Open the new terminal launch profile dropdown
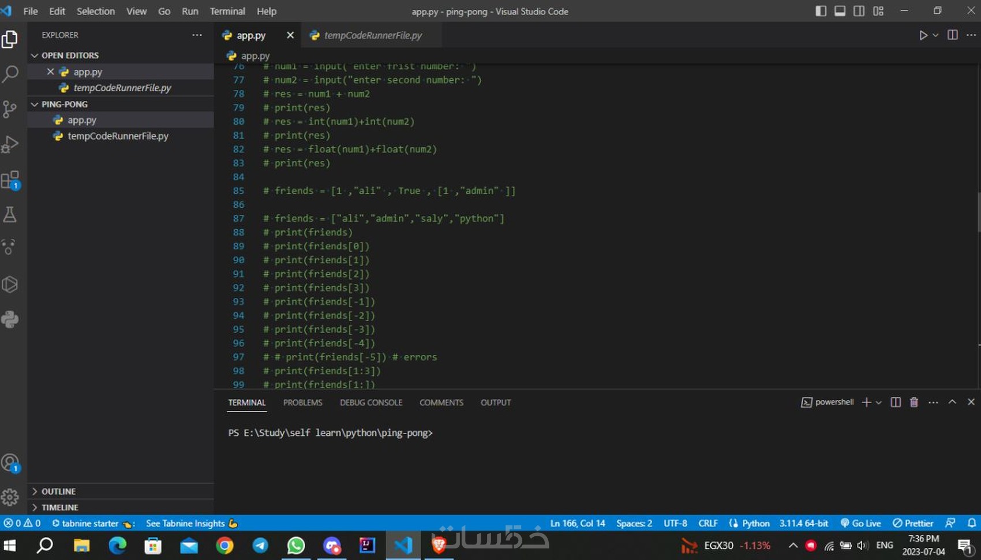The height and width of the screenshot is (560, 981). click(878, 402)
